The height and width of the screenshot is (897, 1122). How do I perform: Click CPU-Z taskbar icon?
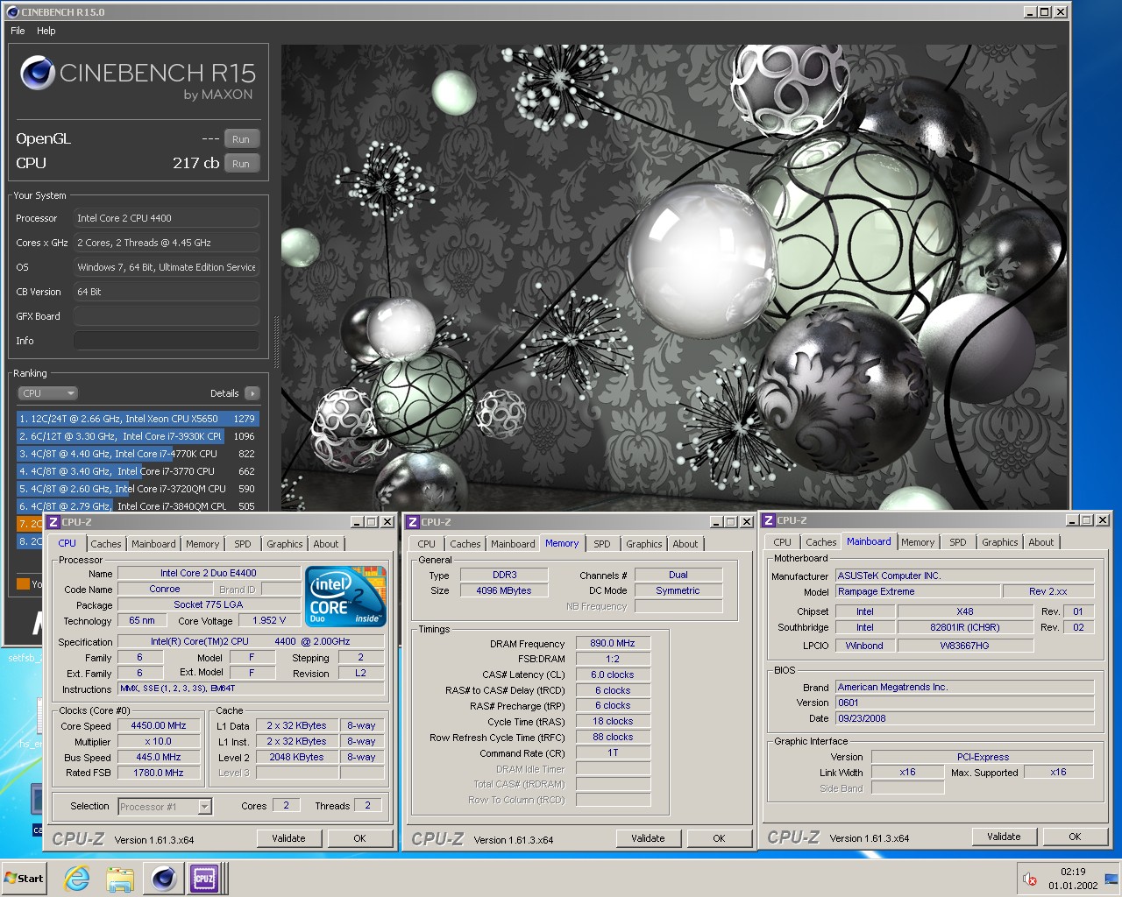click(x=205, y=879)
